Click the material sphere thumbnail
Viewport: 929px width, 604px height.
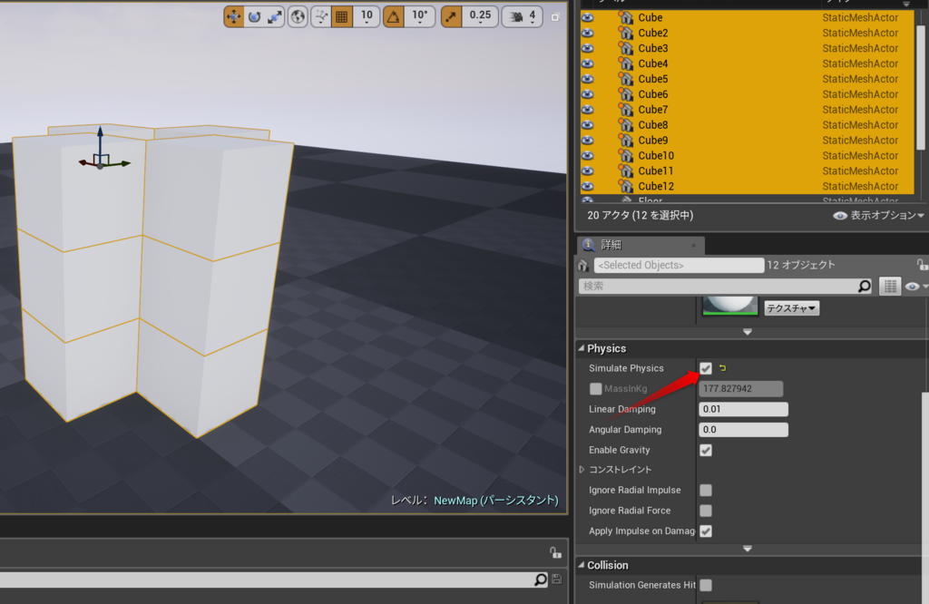click(x=730, y=307)
